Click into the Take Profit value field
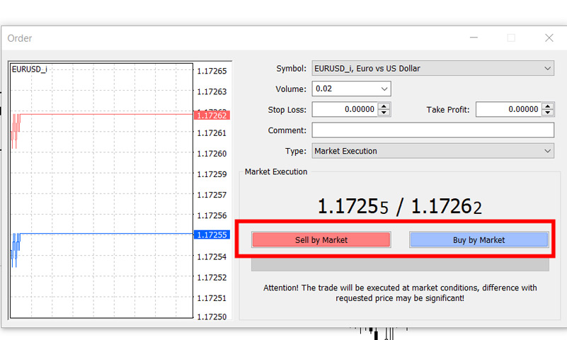 [x=508, y=110]
